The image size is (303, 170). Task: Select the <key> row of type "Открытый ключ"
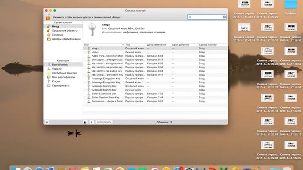pyautogui.click(x=155, y=48)
